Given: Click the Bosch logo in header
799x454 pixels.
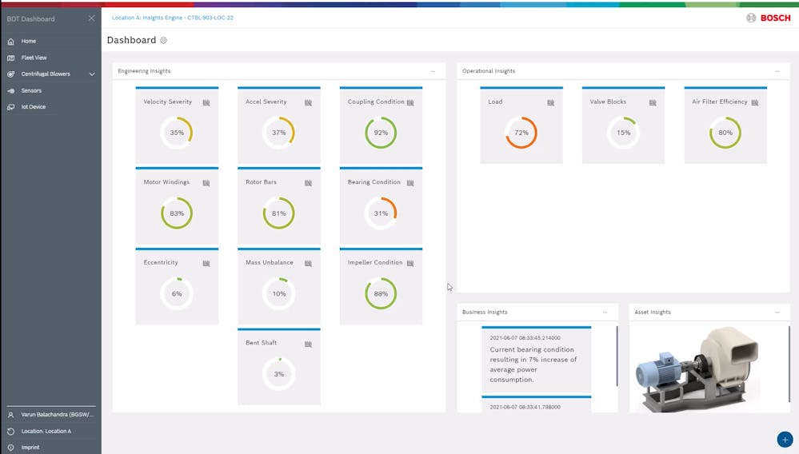Looking at the screenshot, I should tap(768, 18).
